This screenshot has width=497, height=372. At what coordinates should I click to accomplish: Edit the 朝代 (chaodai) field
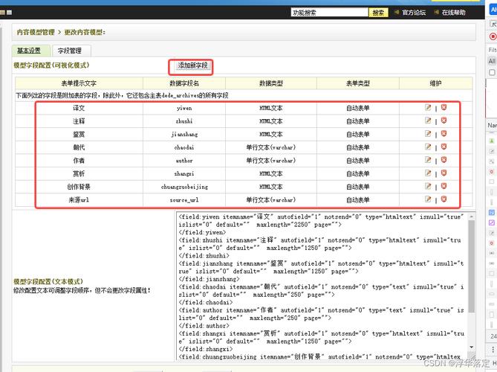pyautogui.click(x=428, y=147)
